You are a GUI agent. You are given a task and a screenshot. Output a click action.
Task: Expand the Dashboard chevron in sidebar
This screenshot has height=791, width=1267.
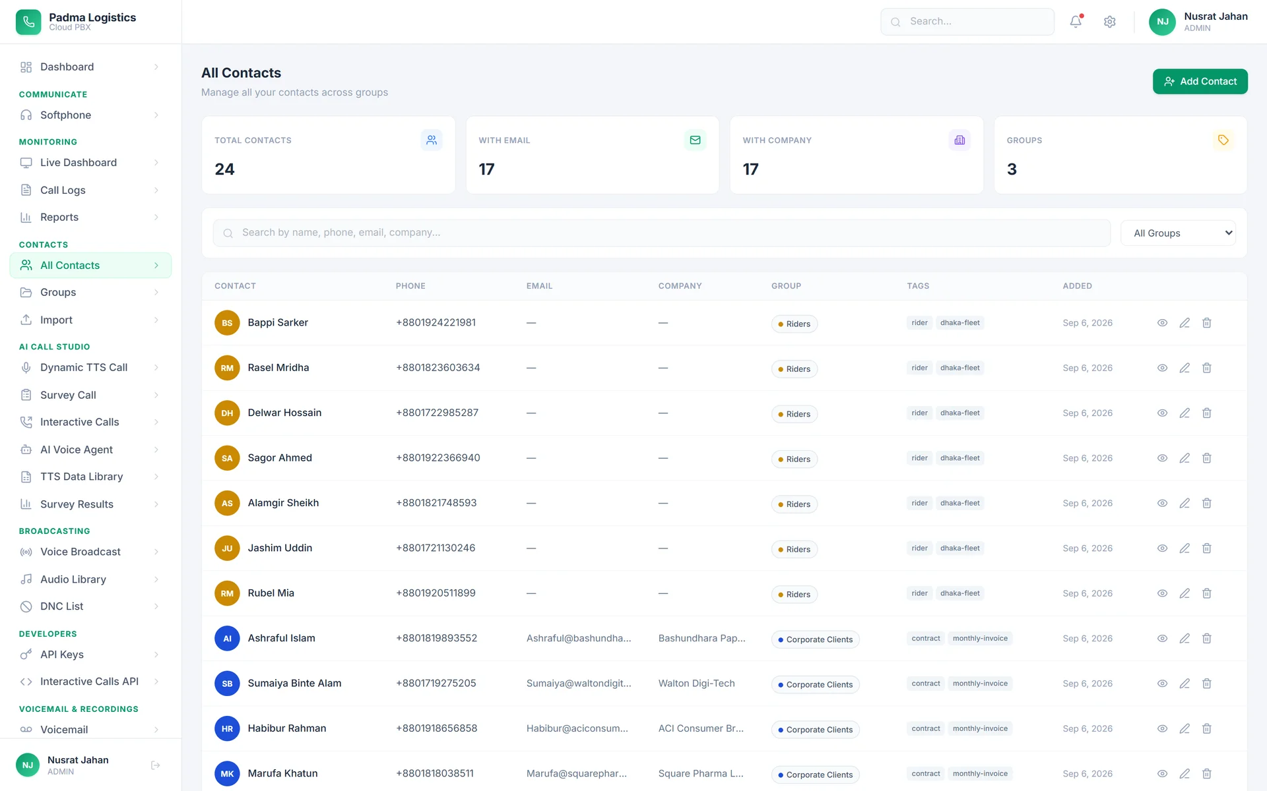pyautogui.click(x=156, y=67)
